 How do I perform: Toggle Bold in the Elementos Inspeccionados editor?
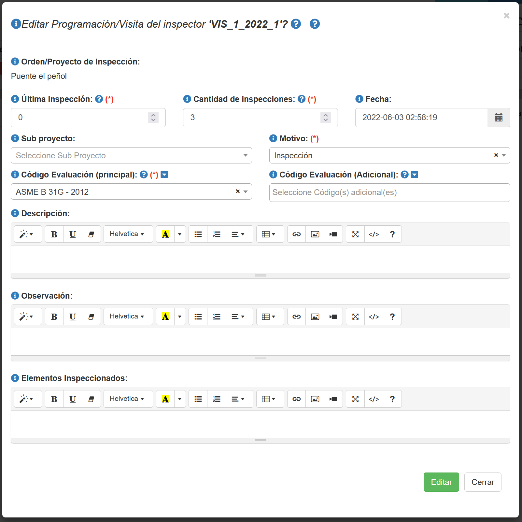(x=54, y=399)
